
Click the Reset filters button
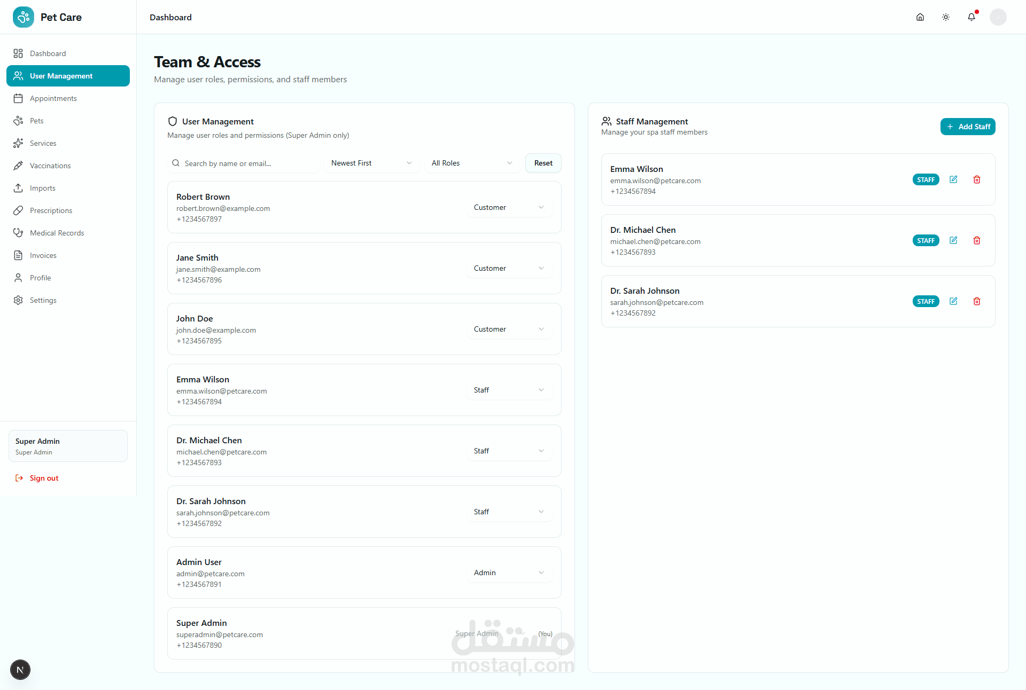(543, 163)
